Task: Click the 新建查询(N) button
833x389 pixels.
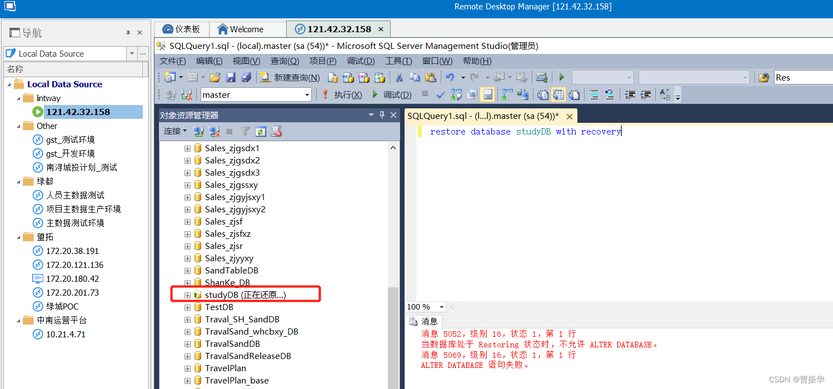Action: (290, 78)
